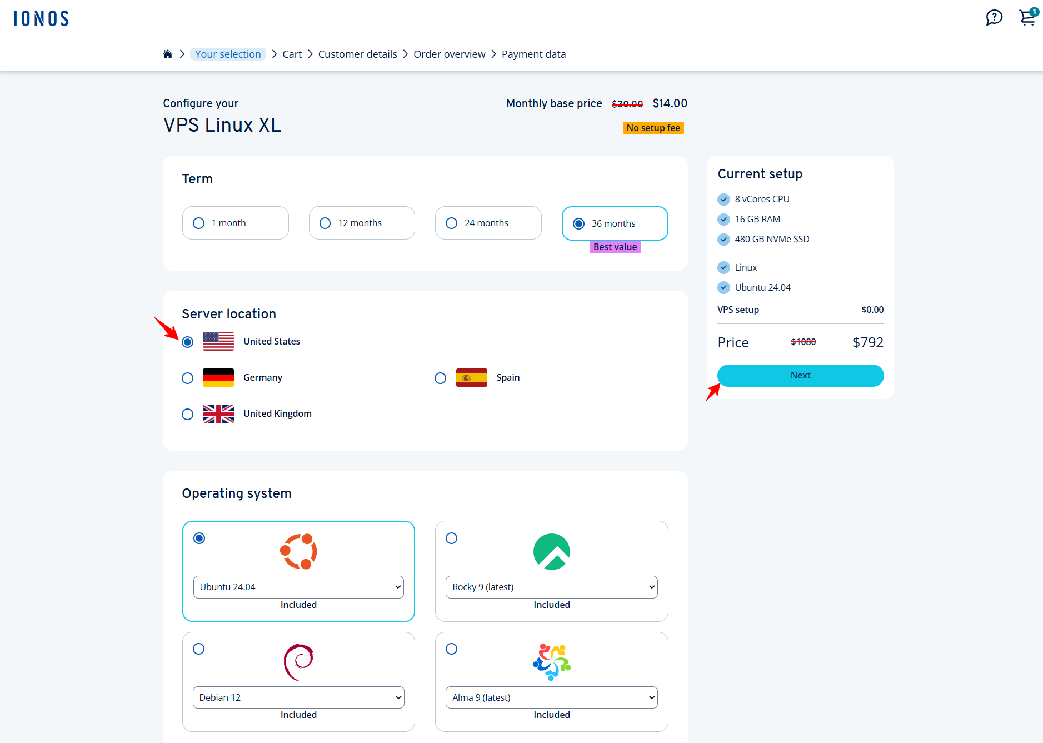Click the No setup fee badge
This screenshot has height=743, width=1043.
click(653, 128)
